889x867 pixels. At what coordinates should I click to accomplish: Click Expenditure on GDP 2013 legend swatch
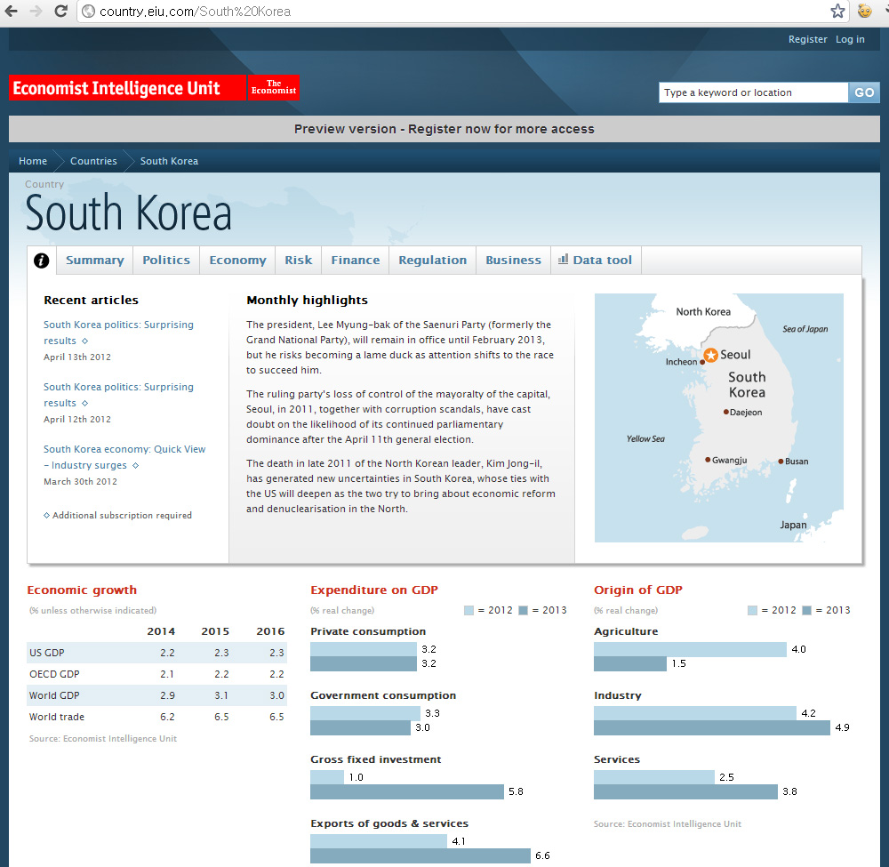(524, 610)
